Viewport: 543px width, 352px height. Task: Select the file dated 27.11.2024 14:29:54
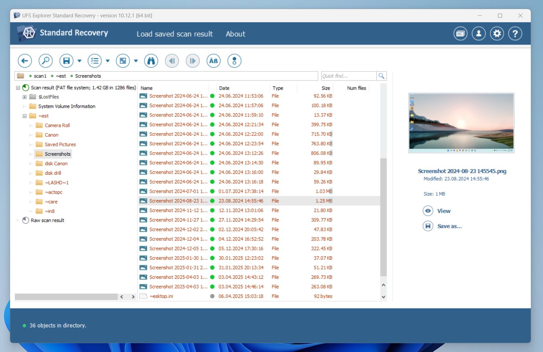259,220
